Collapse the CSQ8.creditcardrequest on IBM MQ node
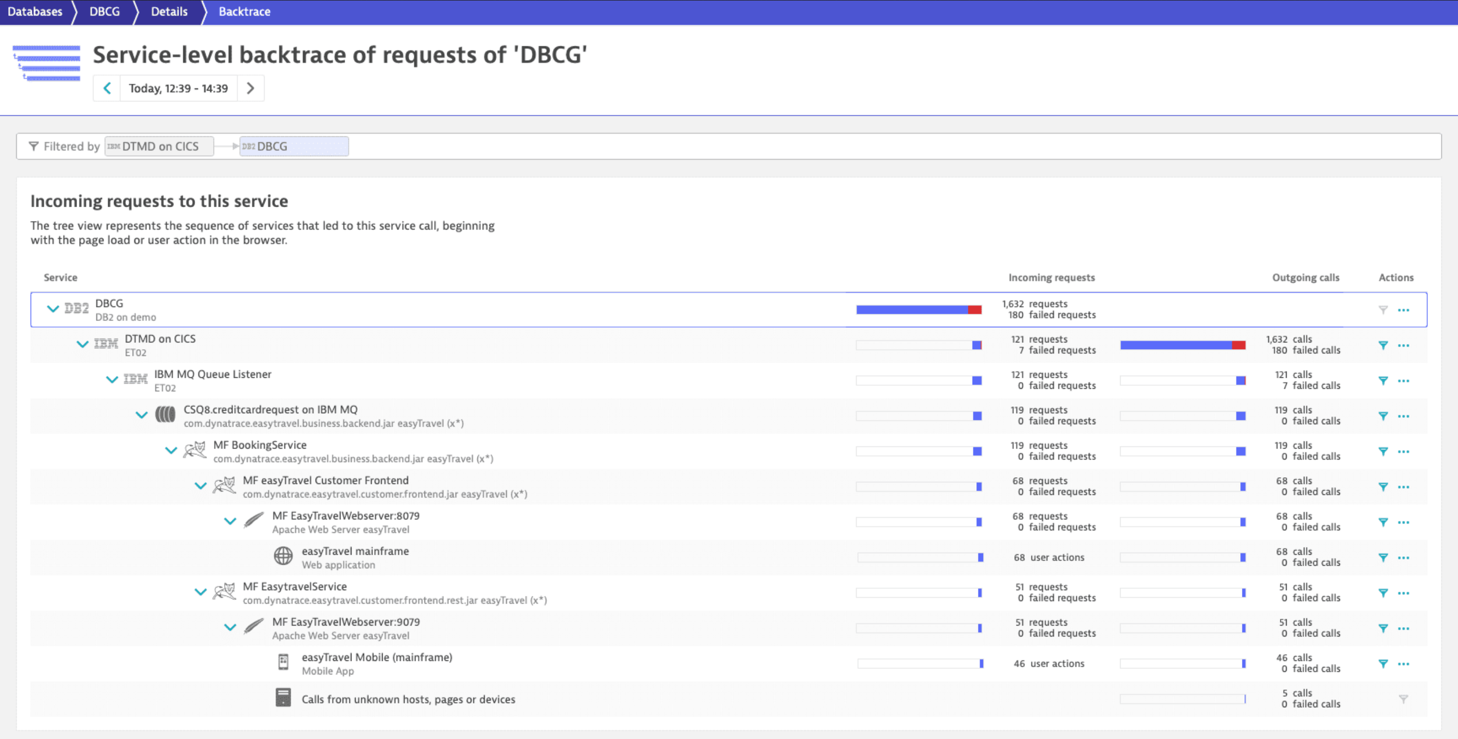This screenshot has width=1458, height=739. coord(142,415)
